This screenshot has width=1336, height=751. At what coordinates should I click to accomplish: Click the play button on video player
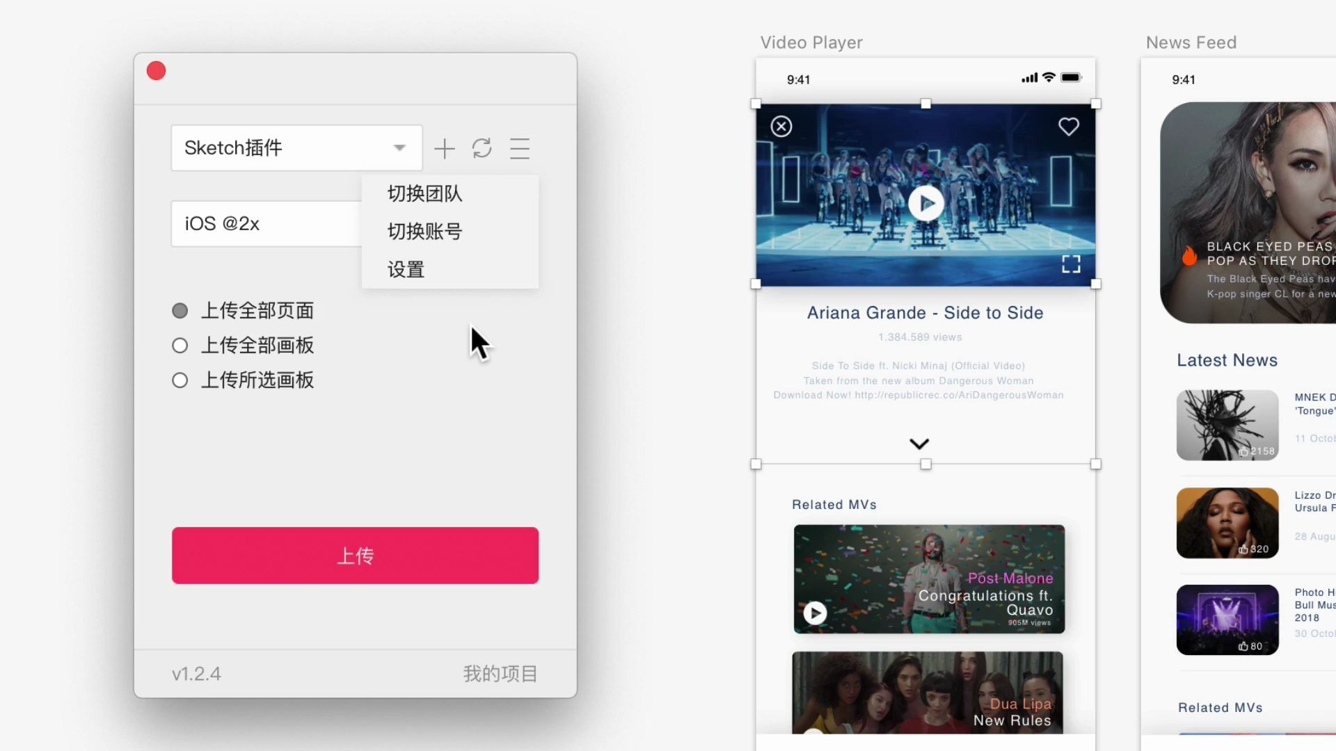(924, 202)
